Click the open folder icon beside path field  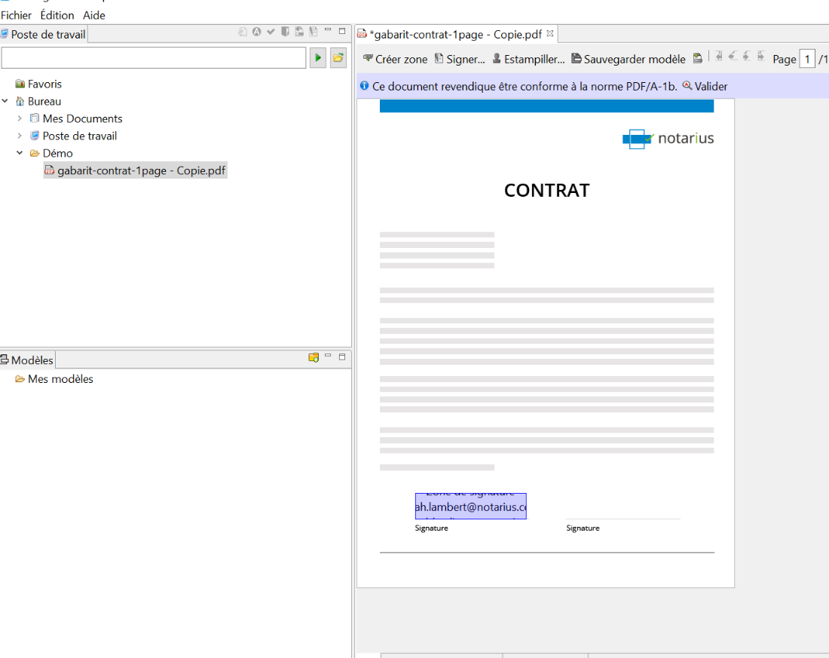point(338,58)
